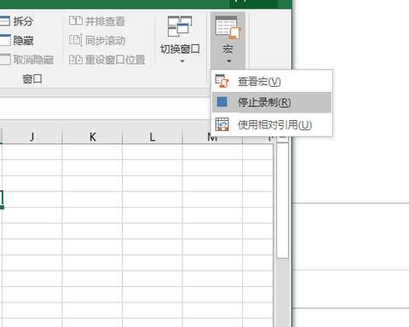Click the View Side by Side (并排查看) icon

coord(76,20)
